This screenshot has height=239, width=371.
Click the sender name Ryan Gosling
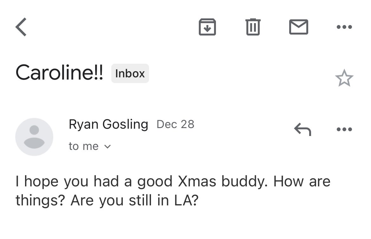[108, 124]
